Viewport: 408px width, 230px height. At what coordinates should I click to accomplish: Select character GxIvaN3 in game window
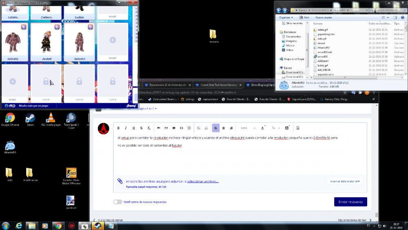(80, 42)
